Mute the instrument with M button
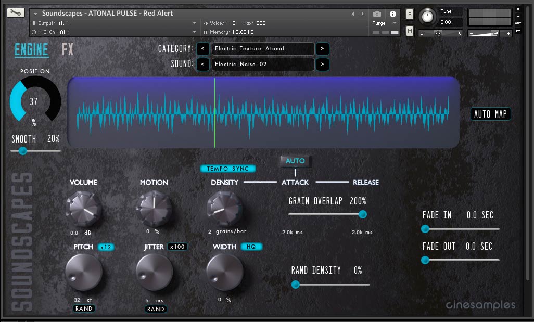Screen dimensions: 534x322 tap(410, 32)
